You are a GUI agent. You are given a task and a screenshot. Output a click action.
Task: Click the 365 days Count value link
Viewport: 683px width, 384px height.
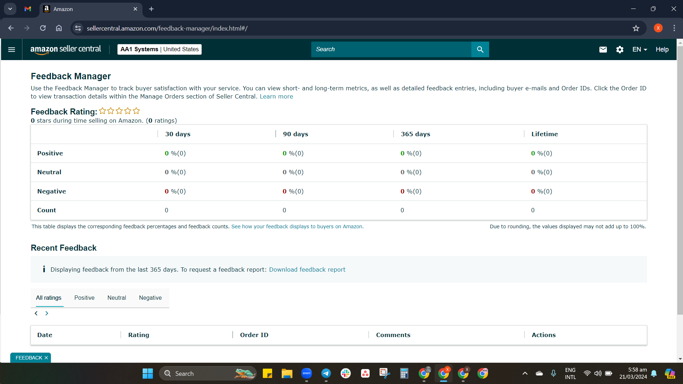[402, 210]
